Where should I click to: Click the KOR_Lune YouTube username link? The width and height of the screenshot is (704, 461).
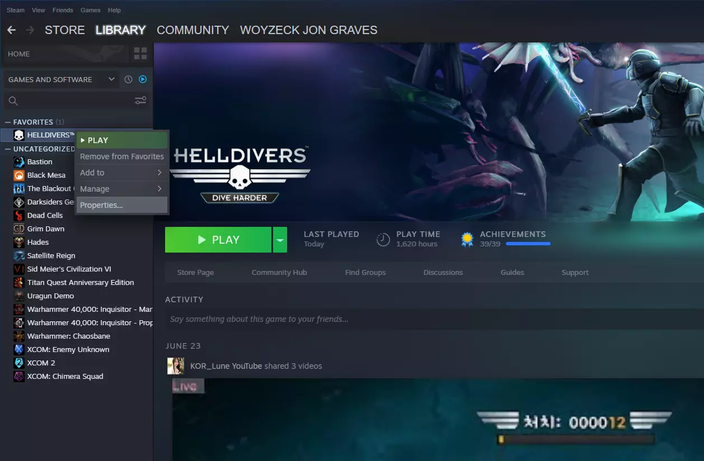pyautogui.click(x=226, y=366)
